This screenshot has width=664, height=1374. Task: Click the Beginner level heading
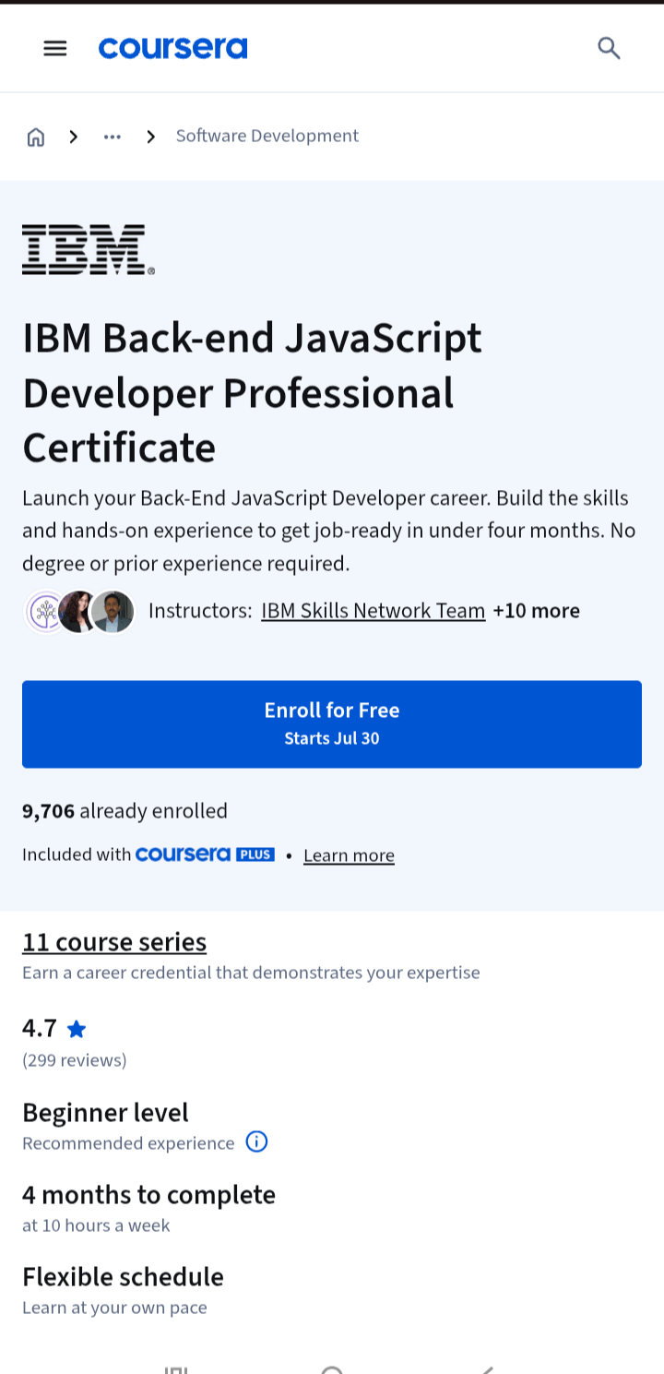tap(105, 1112)
